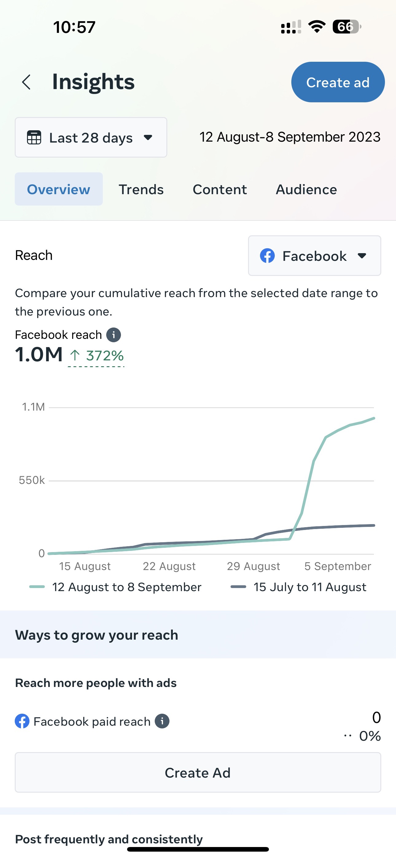396x859 pixels.
Task: Tap the Facebook logo next to paid reach
Action: (22, 721)
